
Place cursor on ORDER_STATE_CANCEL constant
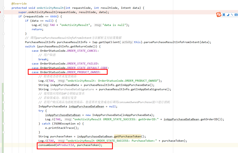point(82,51)
